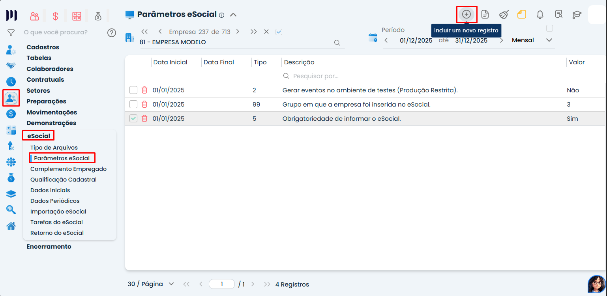Open the Colaboradores menu section
Image resolution: width=607 pixels, height=296 pixels.
point(50,69)
